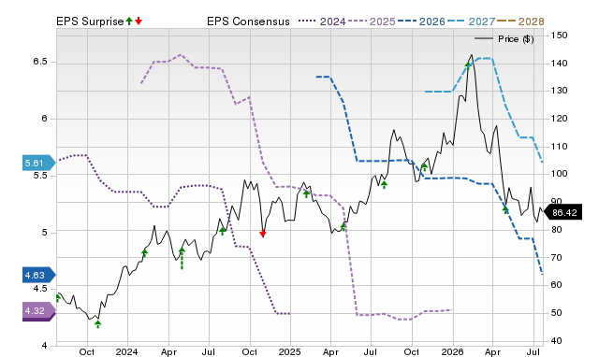Click the black 86.42 current price tag
Screen dimensions: 599x357
point(562,212)
